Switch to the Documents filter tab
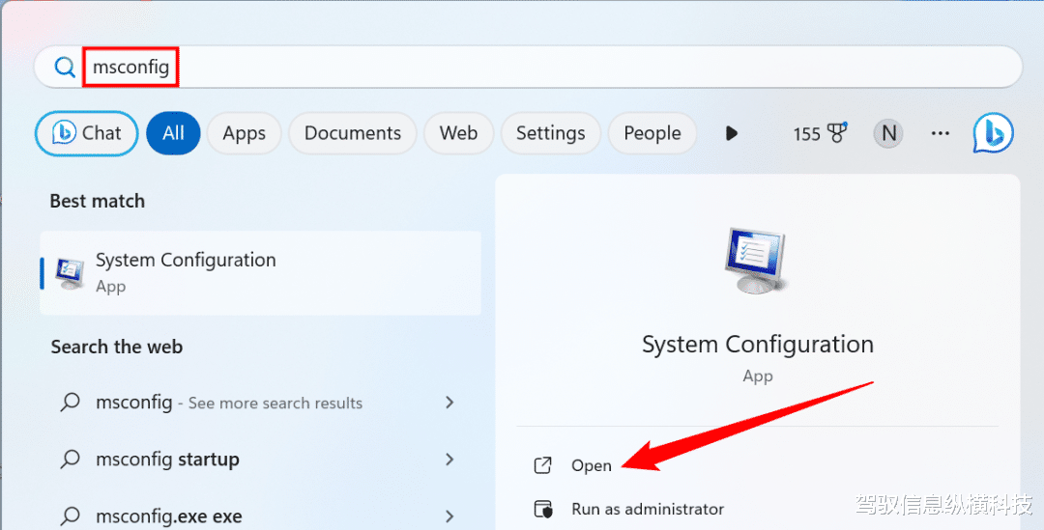Screen dimensions: 1044x530 tap(352, 133)
